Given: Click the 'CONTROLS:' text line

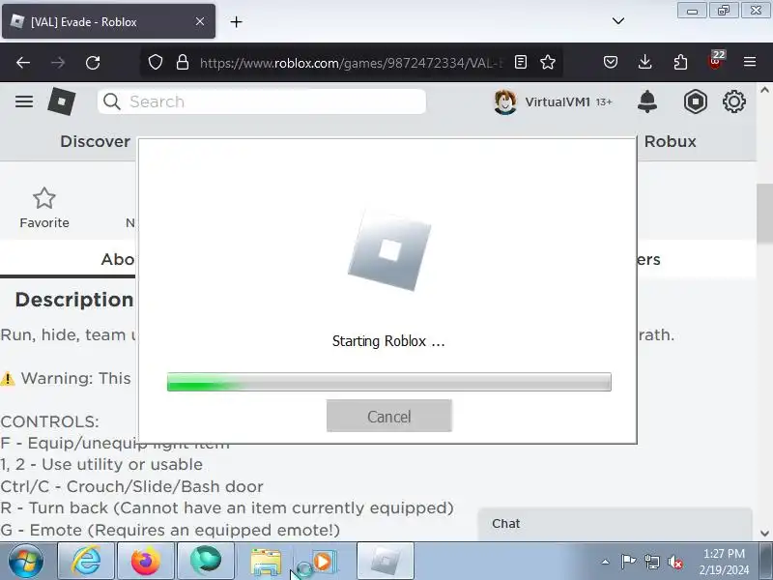Looking at the screenshot, I should pos(50,421).
